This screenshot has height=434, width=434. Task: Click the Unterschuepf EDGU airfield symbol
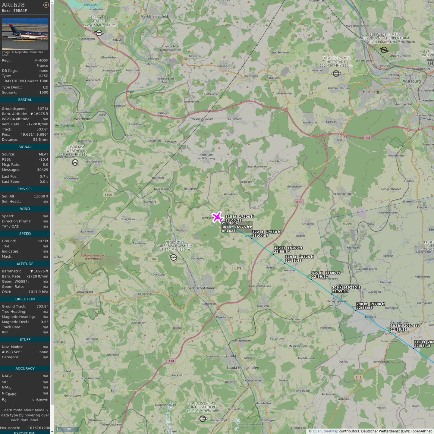(203, 419)
